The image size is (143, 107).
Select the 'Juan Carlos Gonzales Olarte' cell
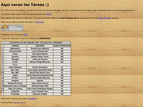40,70
